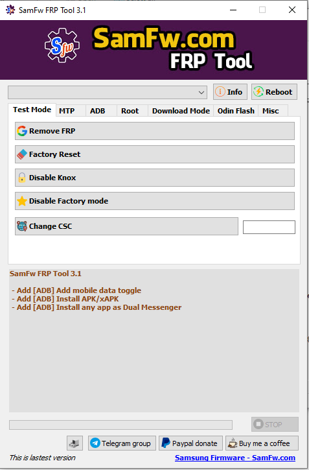The image size is (309, 470).
Task: Close the SamFw FRP Tool window
Action: tap(292, 10)
